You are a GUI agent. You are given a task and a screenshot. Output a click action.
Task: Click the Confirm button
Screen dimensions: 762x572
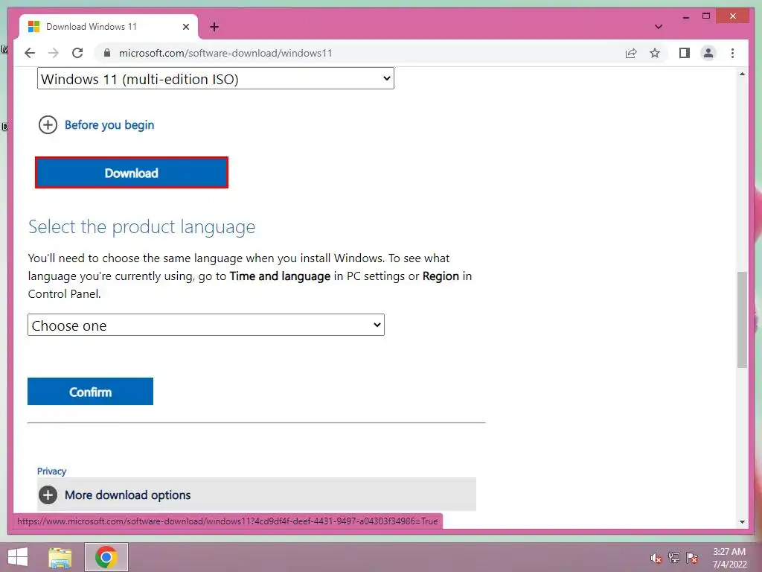[x=90, y=392]
